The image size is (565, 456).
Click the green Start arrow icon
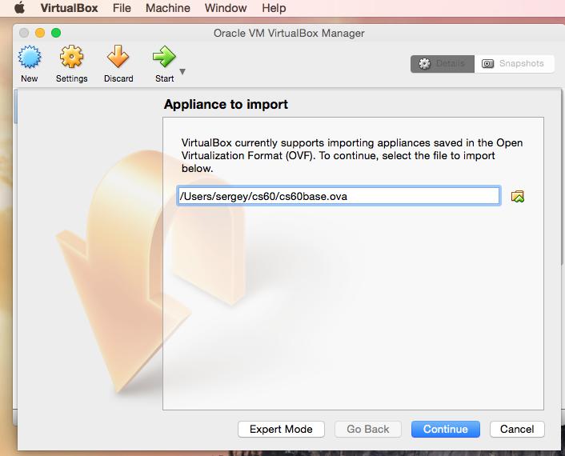click(x=164, y=57)
